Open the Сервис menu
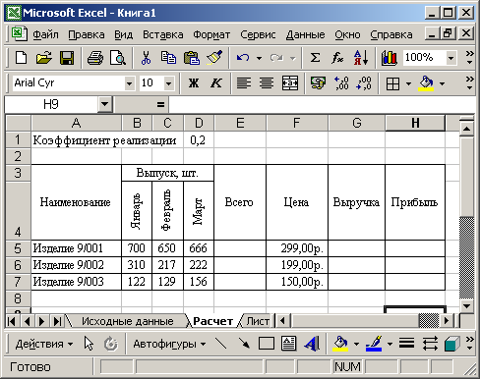 tap(258, 34)
